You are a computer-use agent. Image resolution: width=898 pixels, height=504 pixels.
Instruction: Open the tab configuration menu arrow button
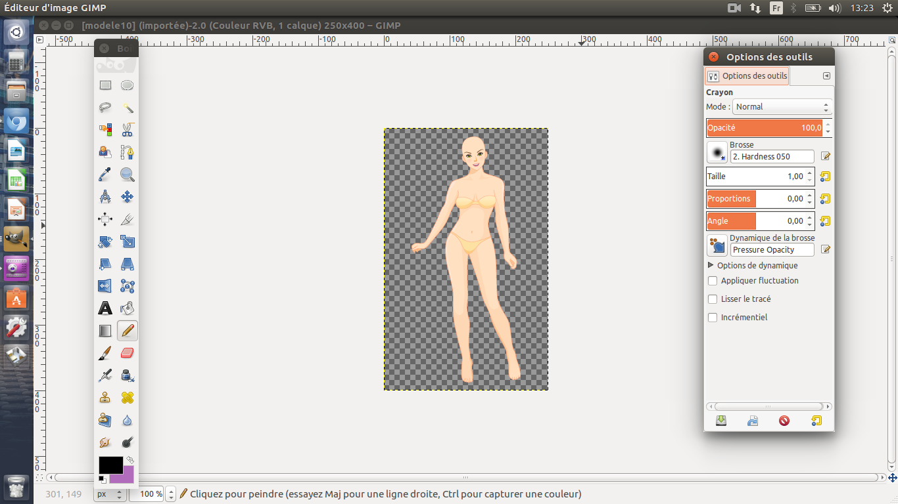point(826,76)
